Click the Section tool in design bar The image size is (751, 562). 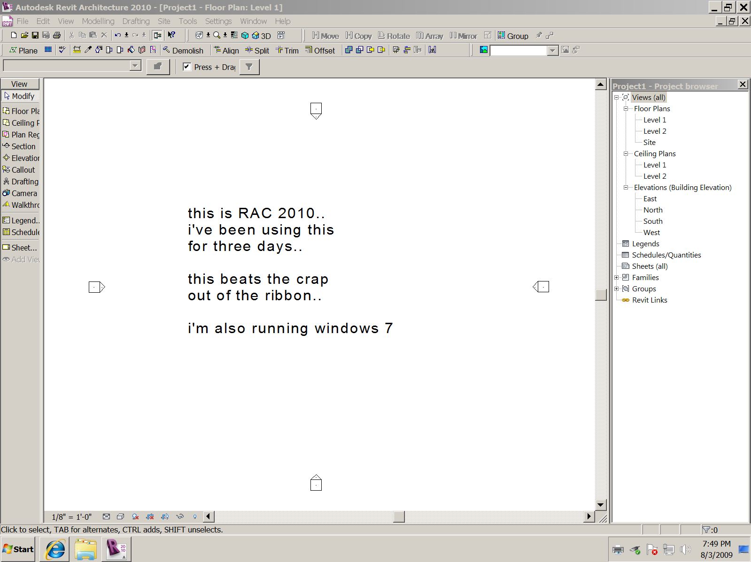click(20, 146)
